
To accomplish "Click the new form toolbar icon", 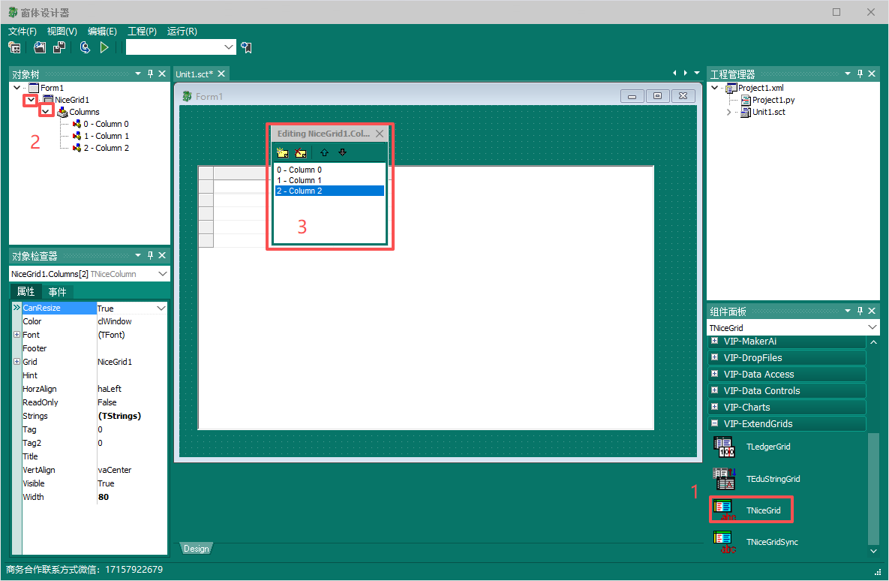I will 15,47.
